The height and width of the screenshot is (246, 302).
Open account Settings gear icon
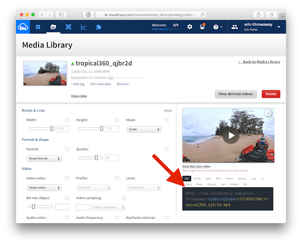190,27
